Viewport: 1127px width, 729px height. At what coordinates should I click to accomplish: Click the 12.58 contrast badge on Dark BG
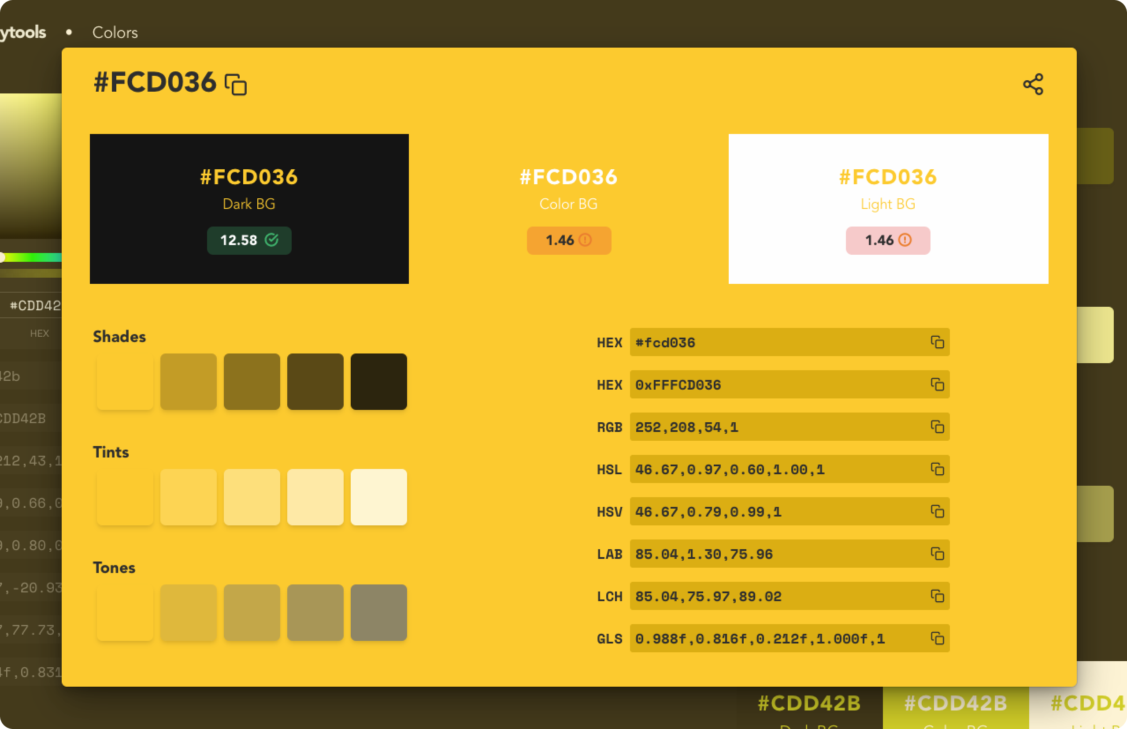[249, 241]
